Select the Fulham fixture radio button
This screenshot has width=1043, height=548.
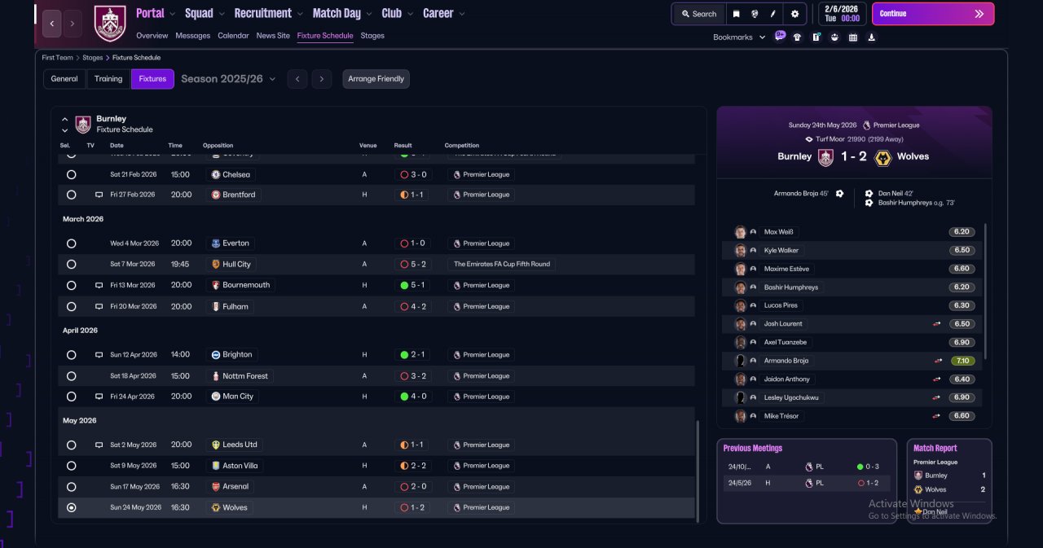point(71,307)
